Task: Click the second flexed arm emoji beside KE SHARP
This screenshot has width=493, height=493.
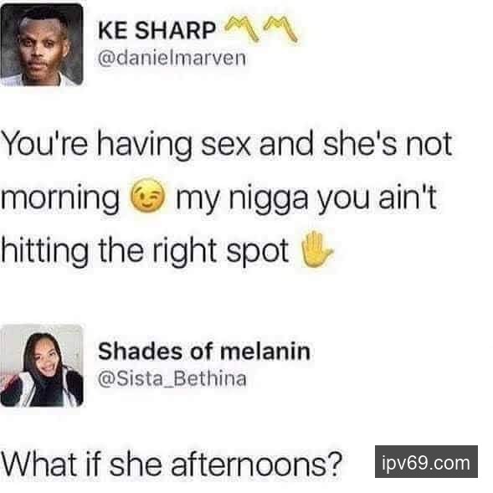Action: (x=280, y=28)
